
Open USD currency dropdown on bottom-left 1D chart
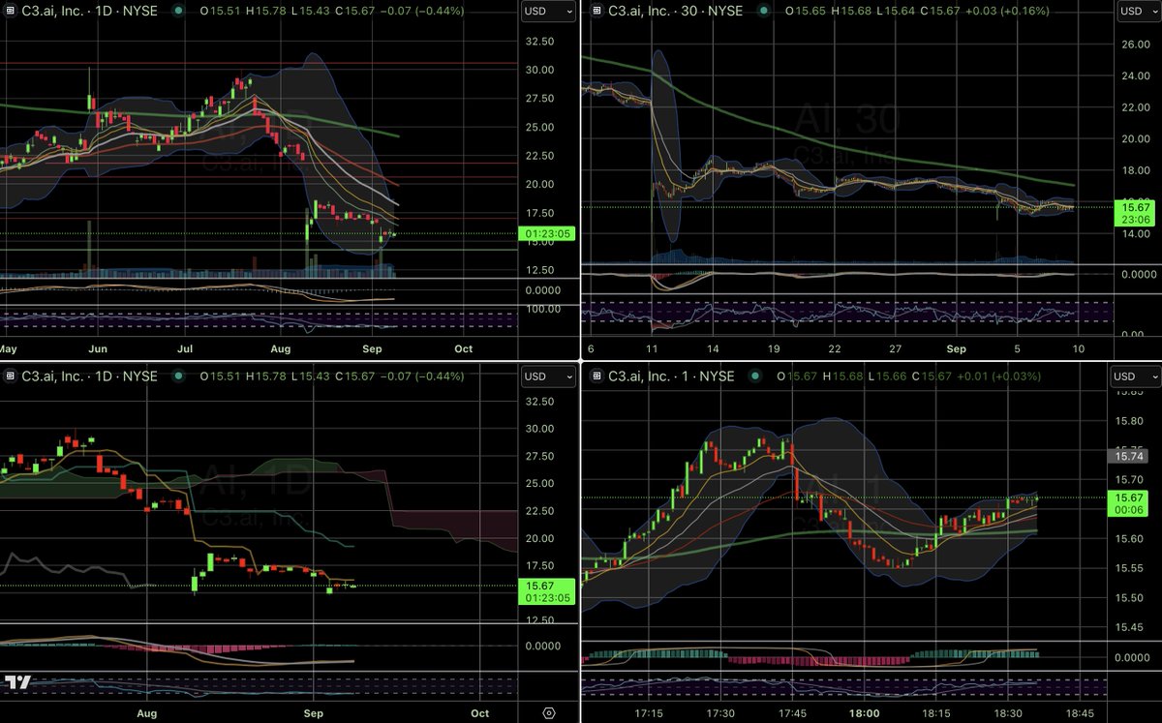548,377
